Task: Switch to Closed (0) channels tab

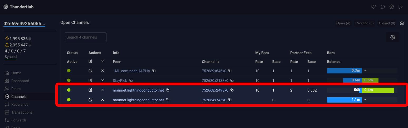Action: 387,23
